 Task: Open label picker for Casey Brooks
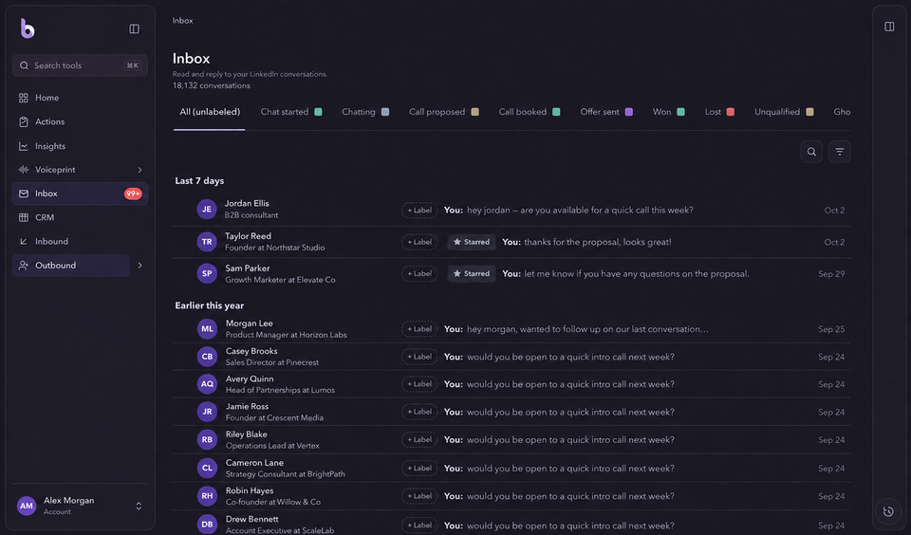click(x=419, y=357)
